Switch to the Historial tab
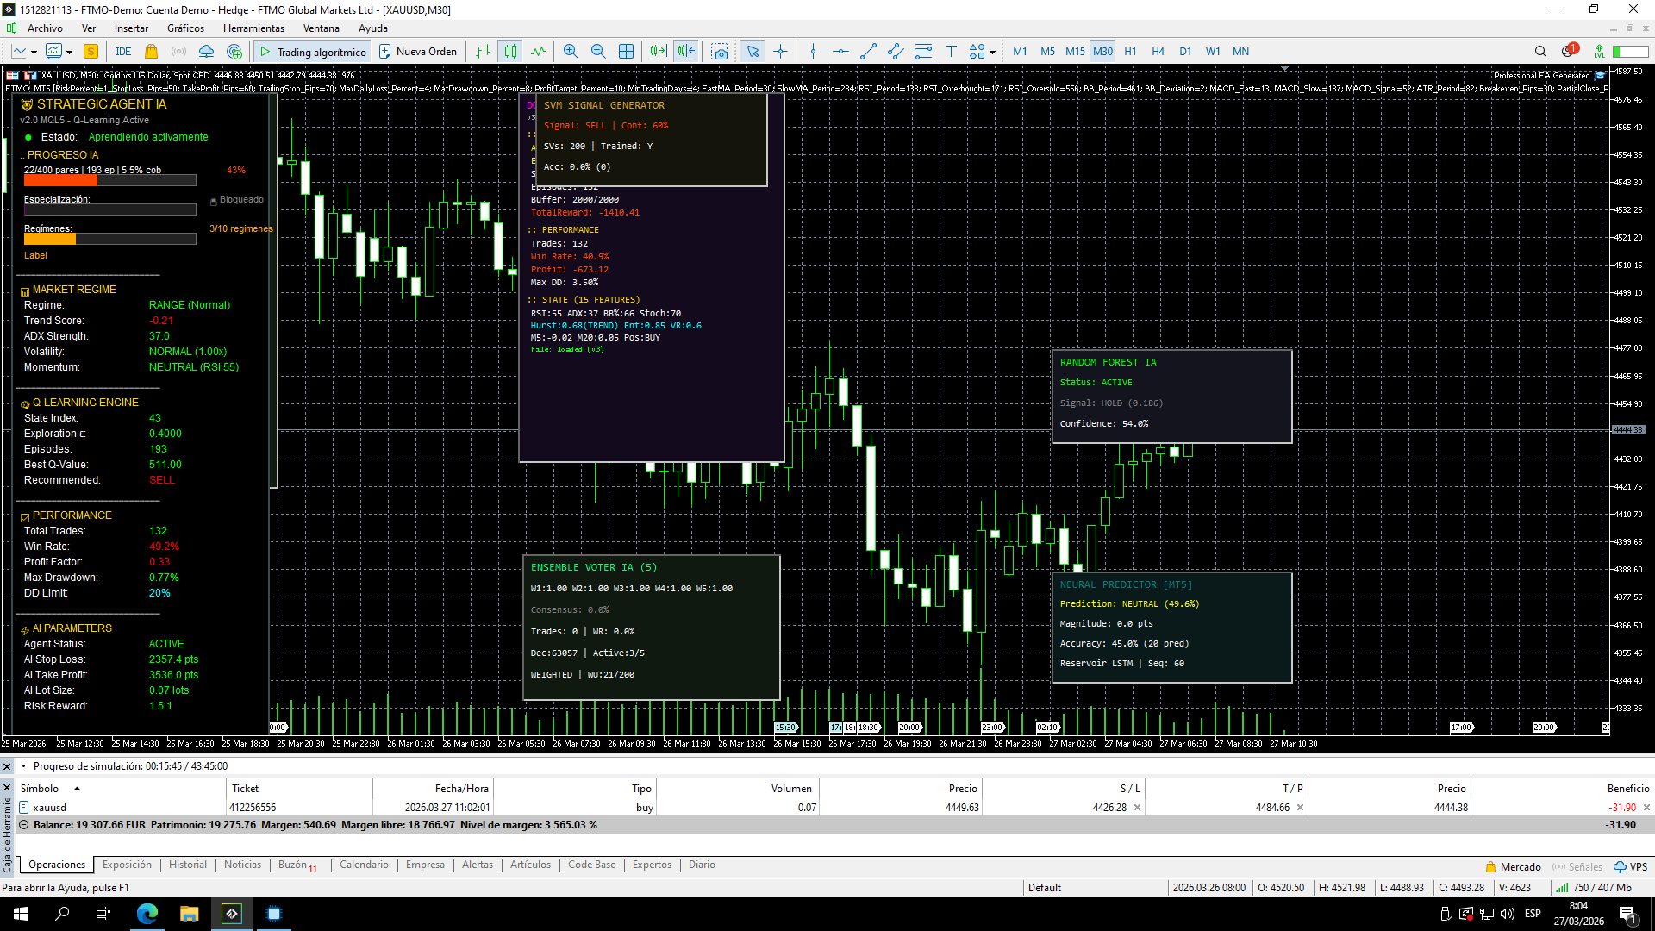Viewport: 1655px width, 931px height. (187, 865)
